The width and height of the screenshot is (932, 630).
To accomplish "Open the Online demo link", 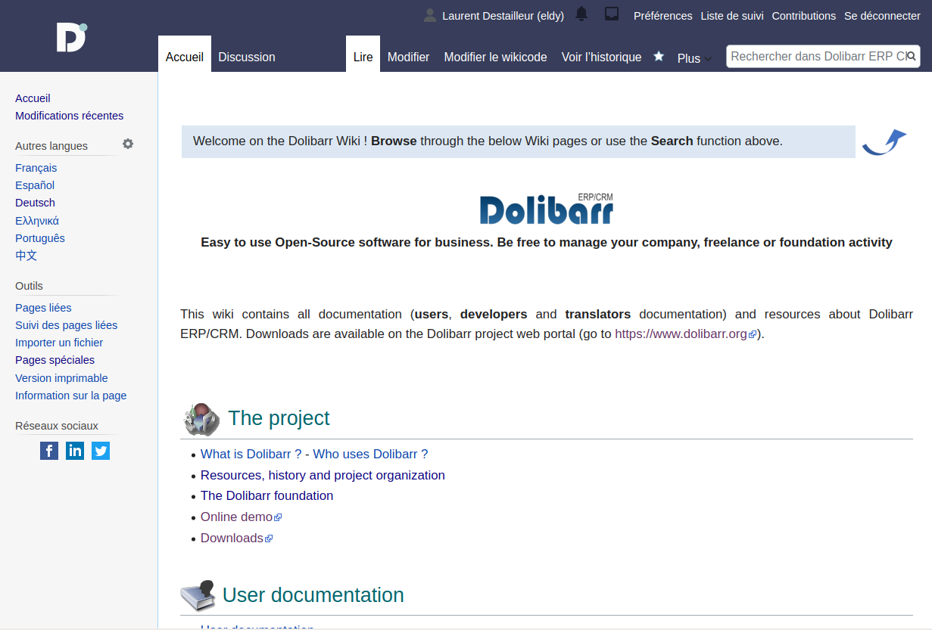I will 241,517.
